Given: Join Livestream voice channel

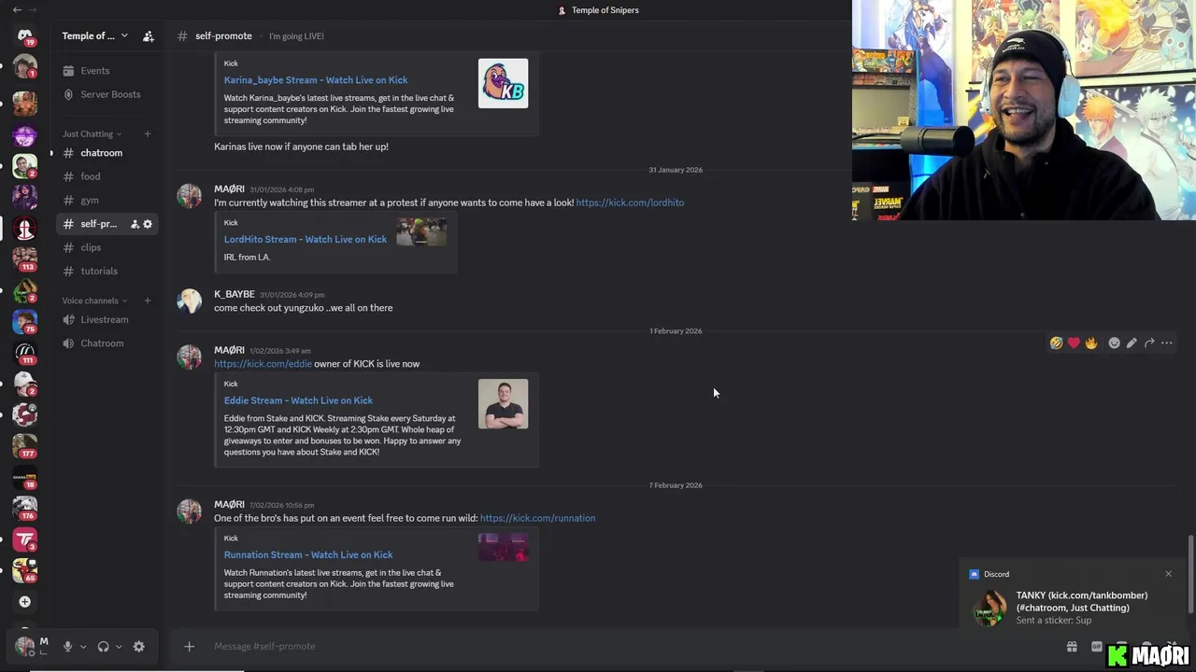Looking at the screenshot, I should pyautogui.click(x=107, y=319).
